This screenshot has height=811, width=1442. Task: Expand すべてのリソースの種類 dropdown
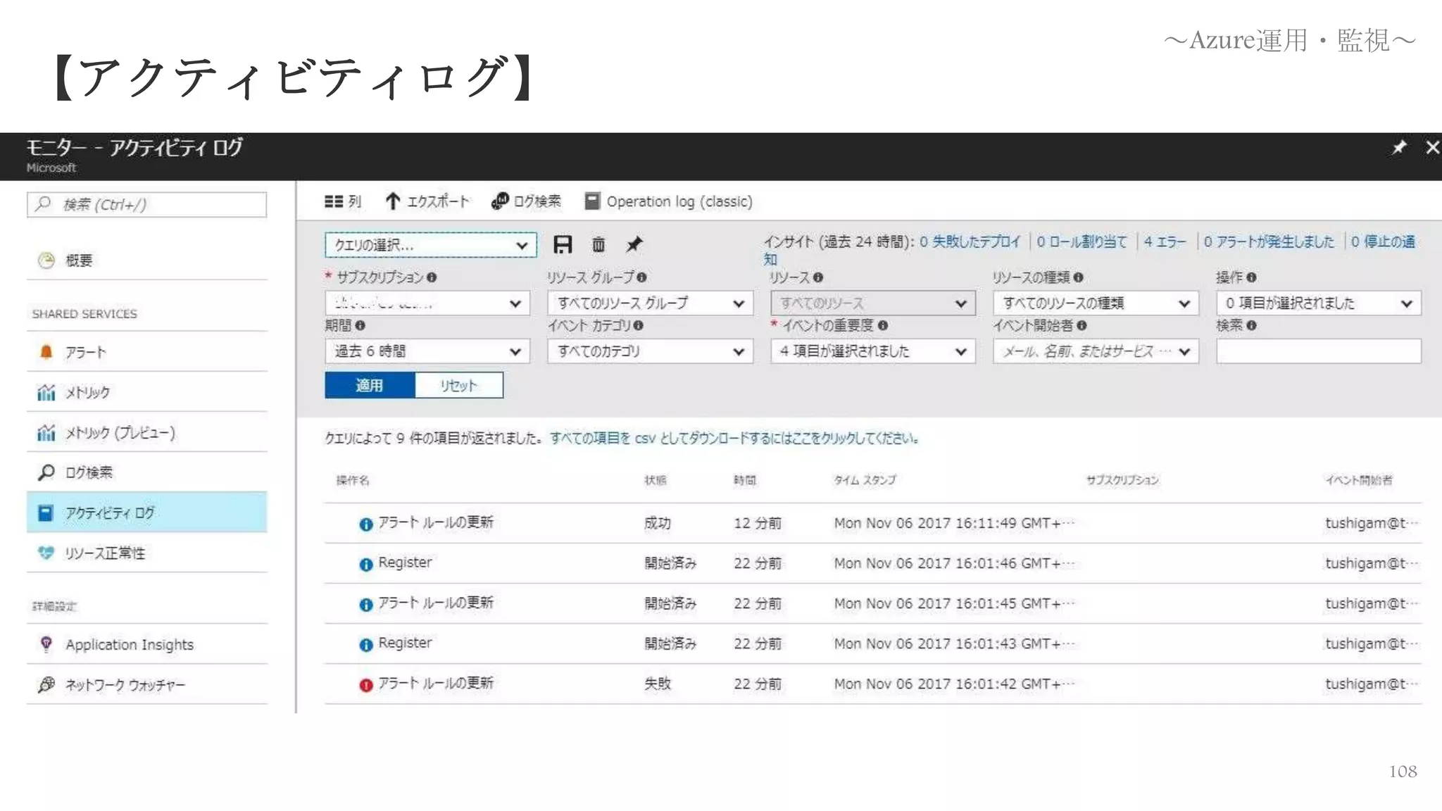click(1096, 303)
